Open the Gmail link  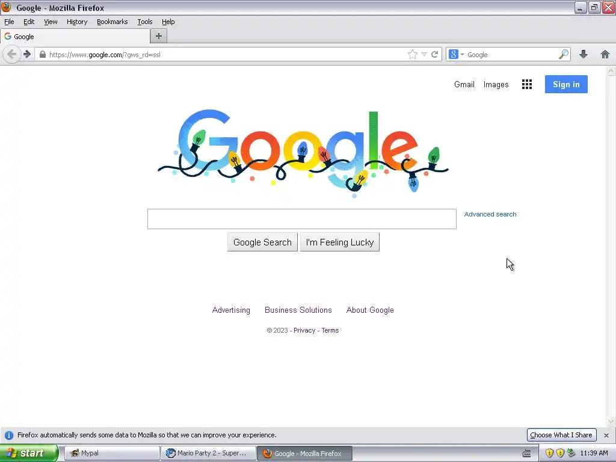[464, 84]
